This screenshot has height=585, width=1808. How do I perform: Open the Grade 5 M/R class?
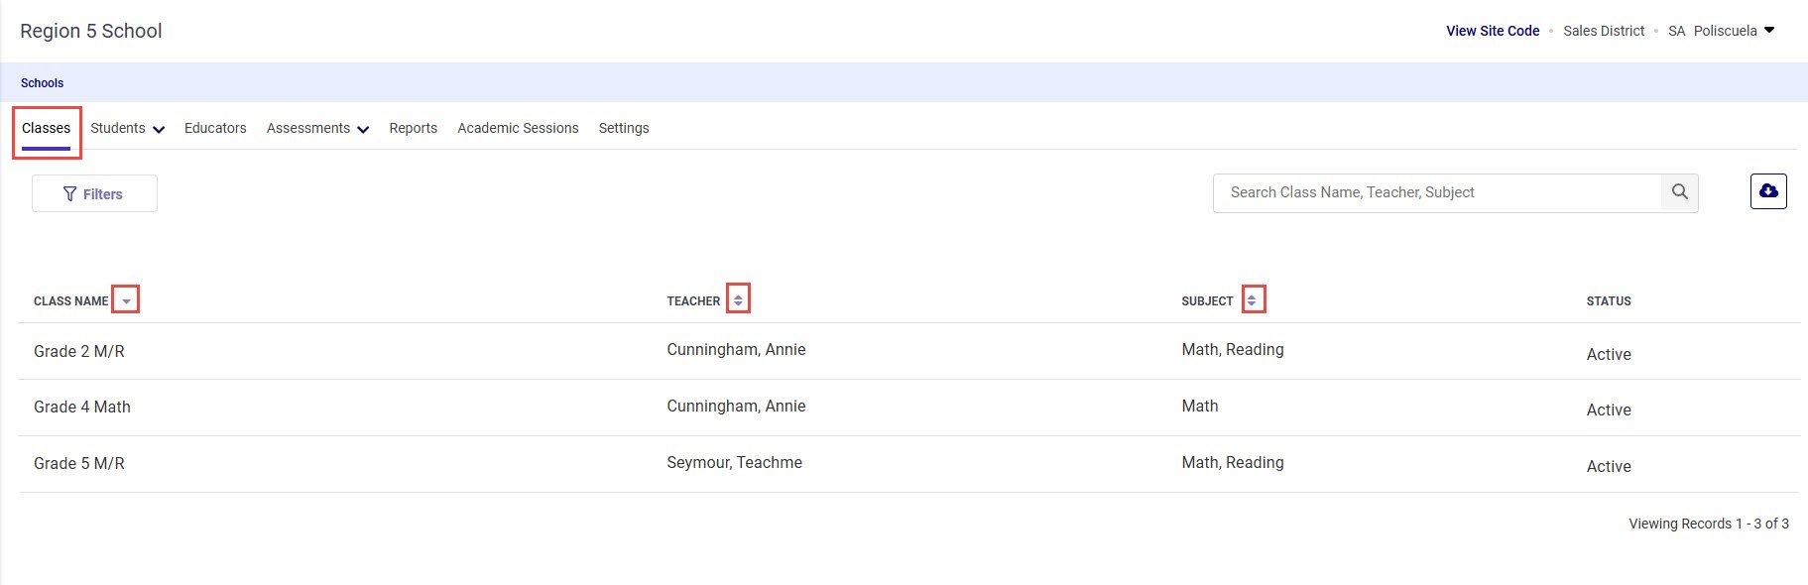click(x=79, y=464)
